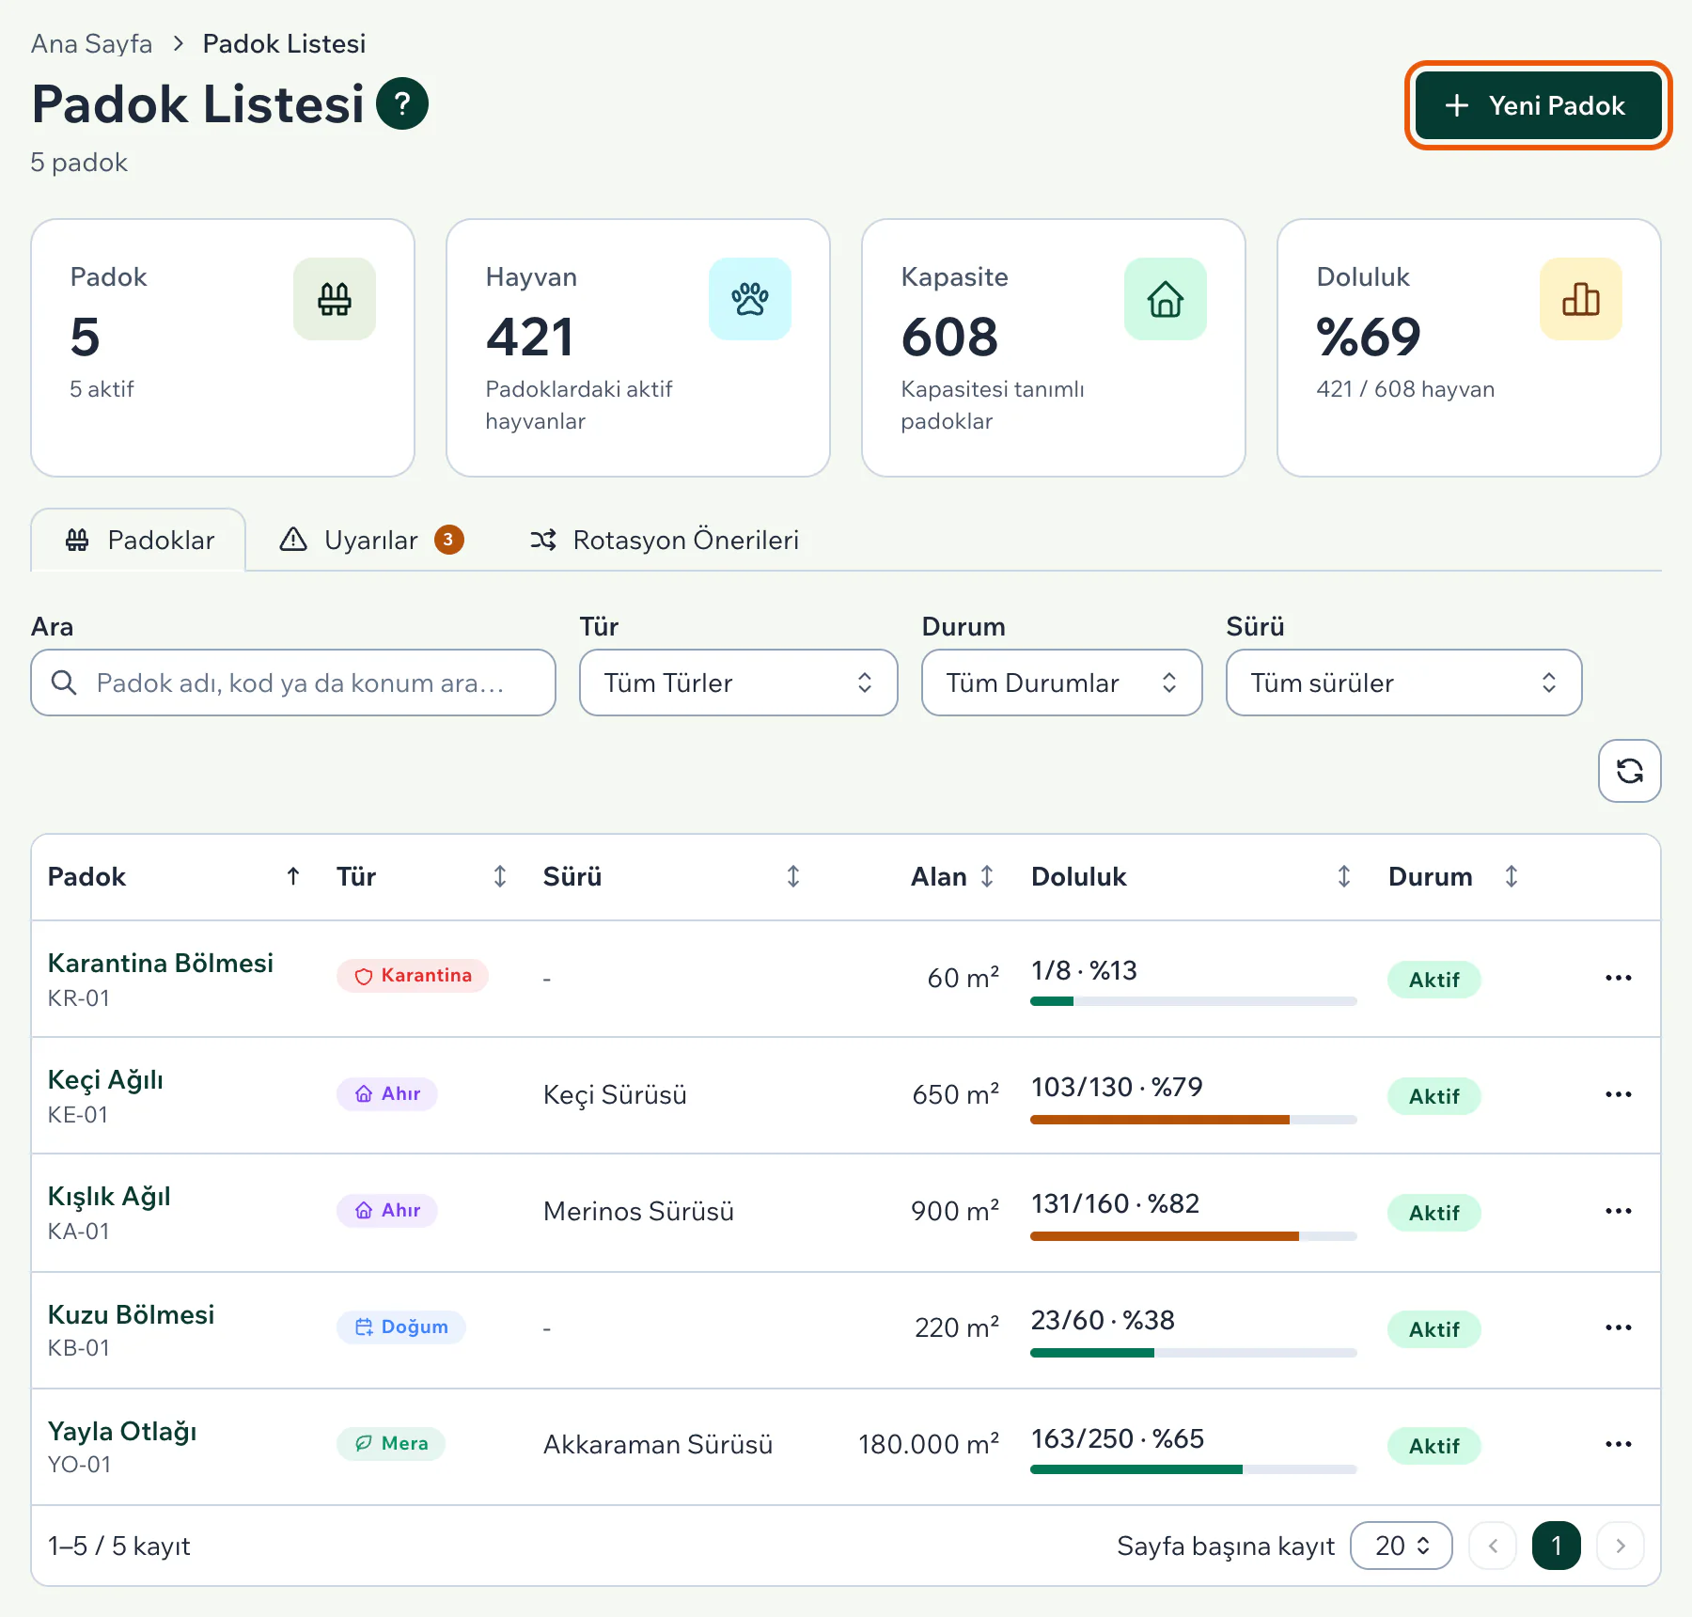The height and width of the screenshot is (1617, 1692).
Task: Click the Kuzu Bölmesi occupancy progress bar
Action: [x=1194, y=1353]
